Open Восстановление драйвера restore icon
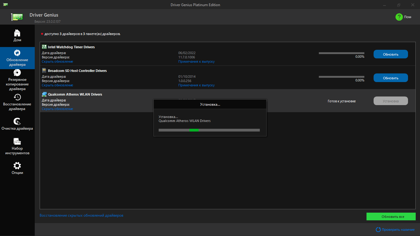The width and height of the screenshot is (420, 236). 17,97
